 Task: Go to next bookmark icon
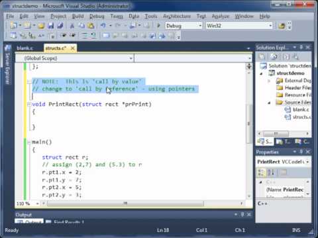(125, 35)
